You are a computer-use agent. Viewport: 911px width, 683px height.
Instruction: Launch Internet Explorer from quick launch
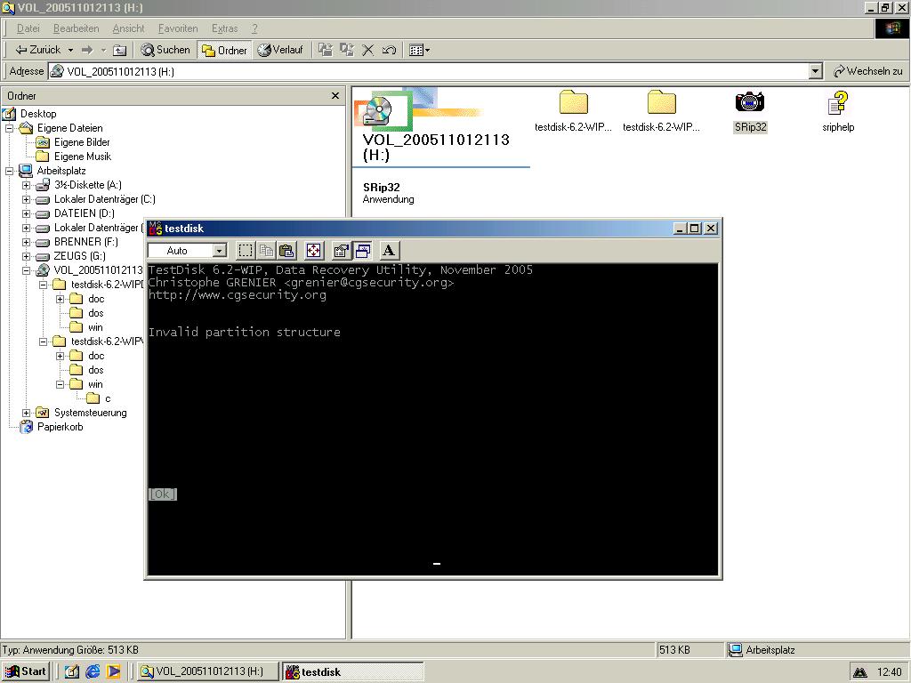click(x=93, y=671)
